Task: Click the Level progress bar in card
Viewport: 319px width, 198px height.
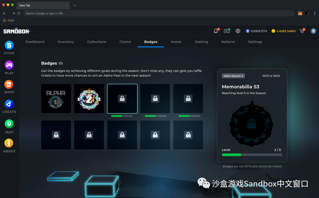Action: [252, 155]
